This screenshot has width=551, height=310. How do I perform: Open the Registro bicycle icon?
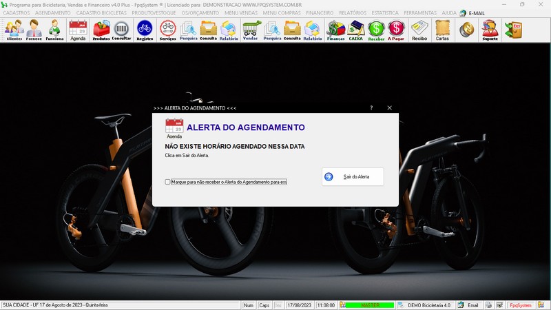pyautogui.click(x=145, y=30)
